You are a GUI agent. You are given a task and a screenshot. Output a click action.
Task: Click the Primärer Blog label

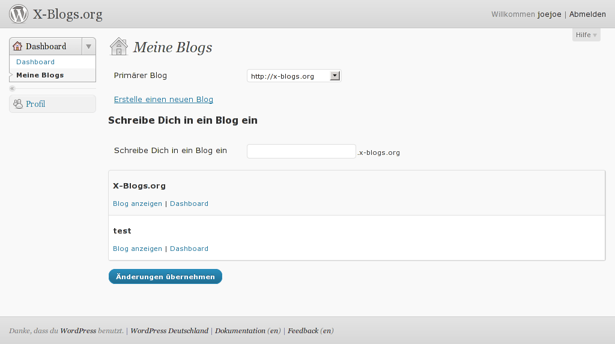pyautogui.click(x=141, y=75)
